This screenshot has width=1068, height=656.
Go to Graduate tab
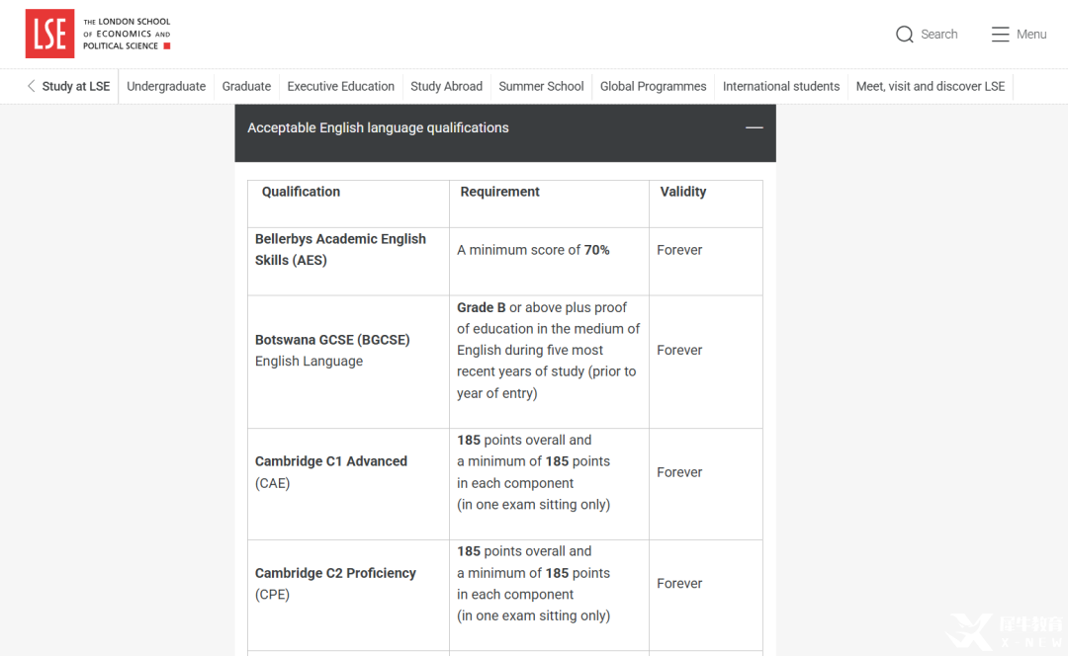pos(246,86)
